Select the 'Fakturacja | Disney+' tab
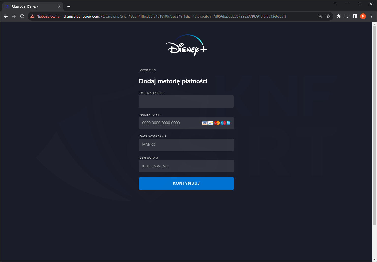 (x=30, y=7)
